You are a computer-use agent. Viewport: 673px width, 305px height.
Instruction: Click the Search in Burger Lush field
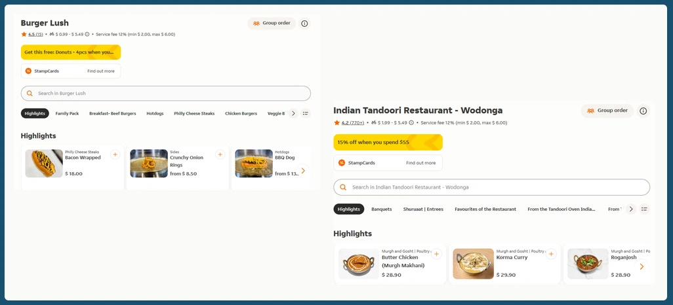pyautogui.click(x=165, y=94)
